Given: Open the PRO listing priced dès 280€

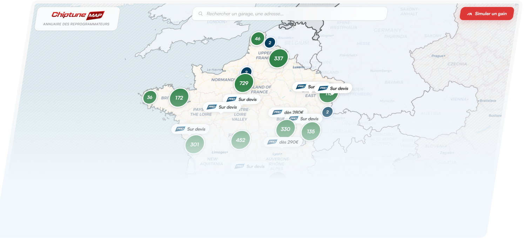Looking at the screenshot, I should coord(288,113).
